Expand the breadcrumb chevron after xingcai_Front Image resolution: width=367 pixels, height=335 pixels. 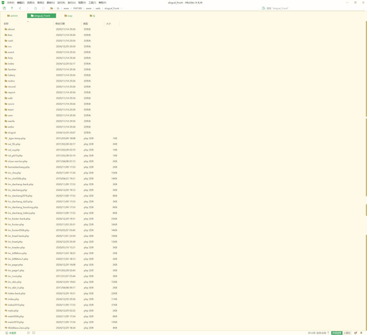121,8
